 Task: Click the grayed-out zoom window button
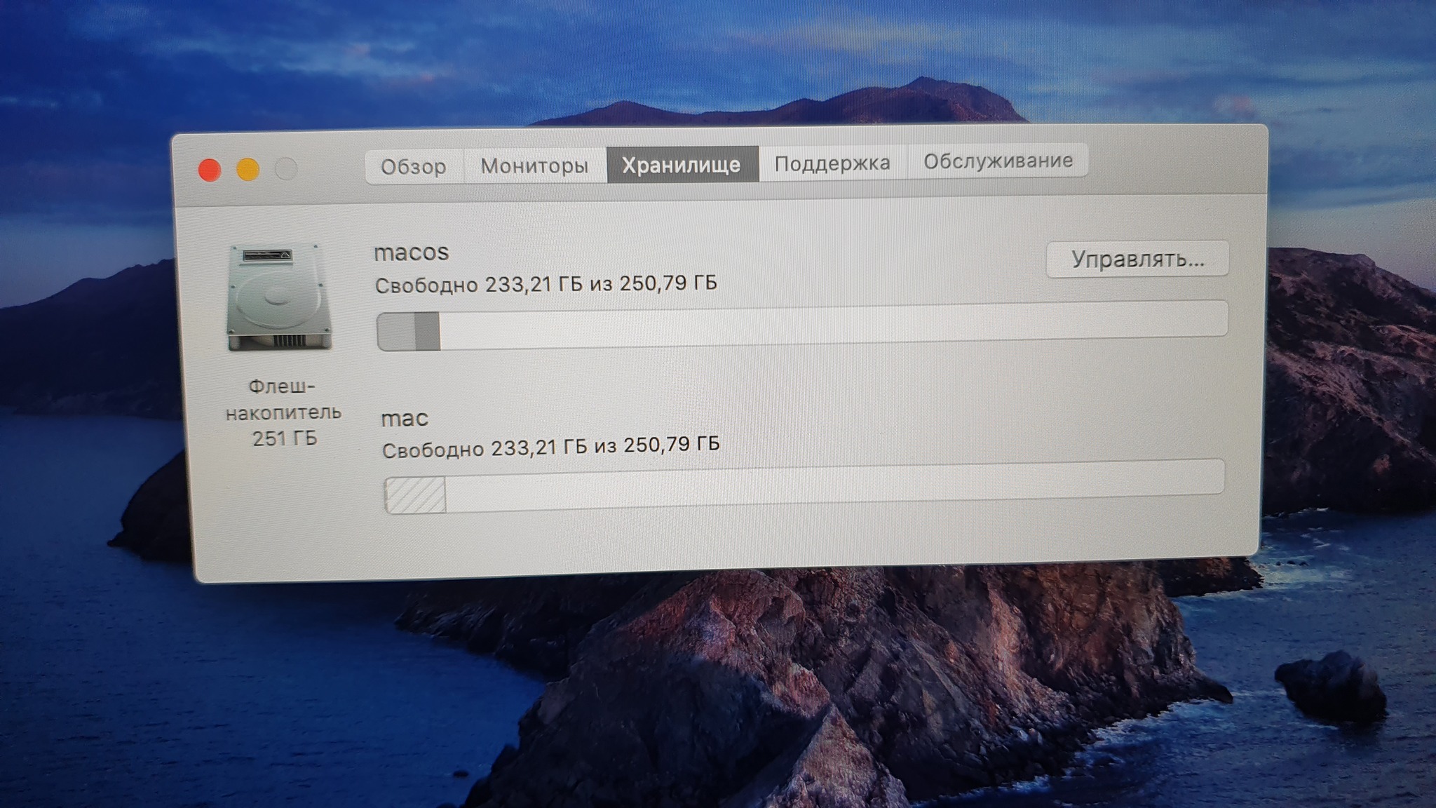286,169
